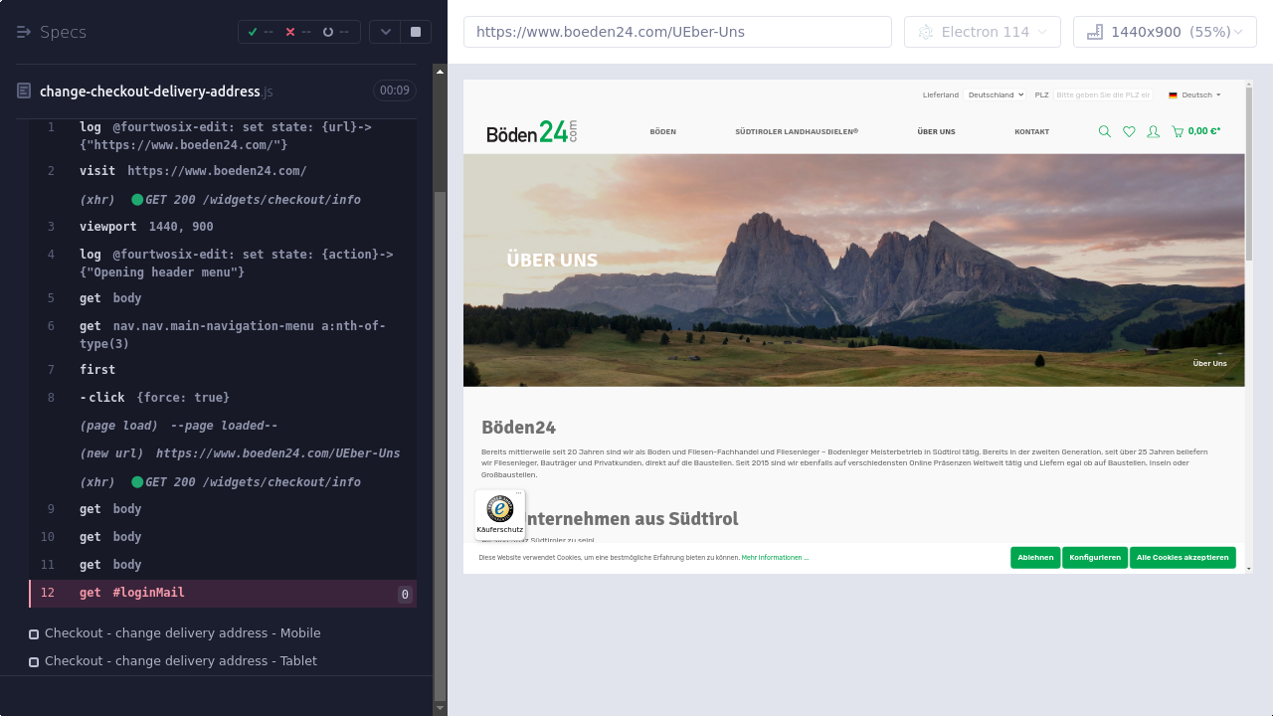Go to the KONTAKT menu item

click(1031, 132)
